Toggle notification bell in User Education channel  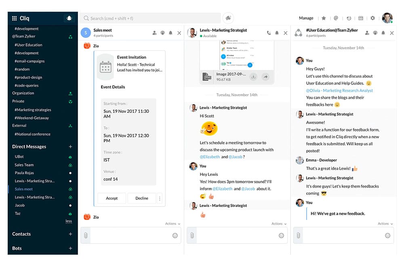click(383, 33)
